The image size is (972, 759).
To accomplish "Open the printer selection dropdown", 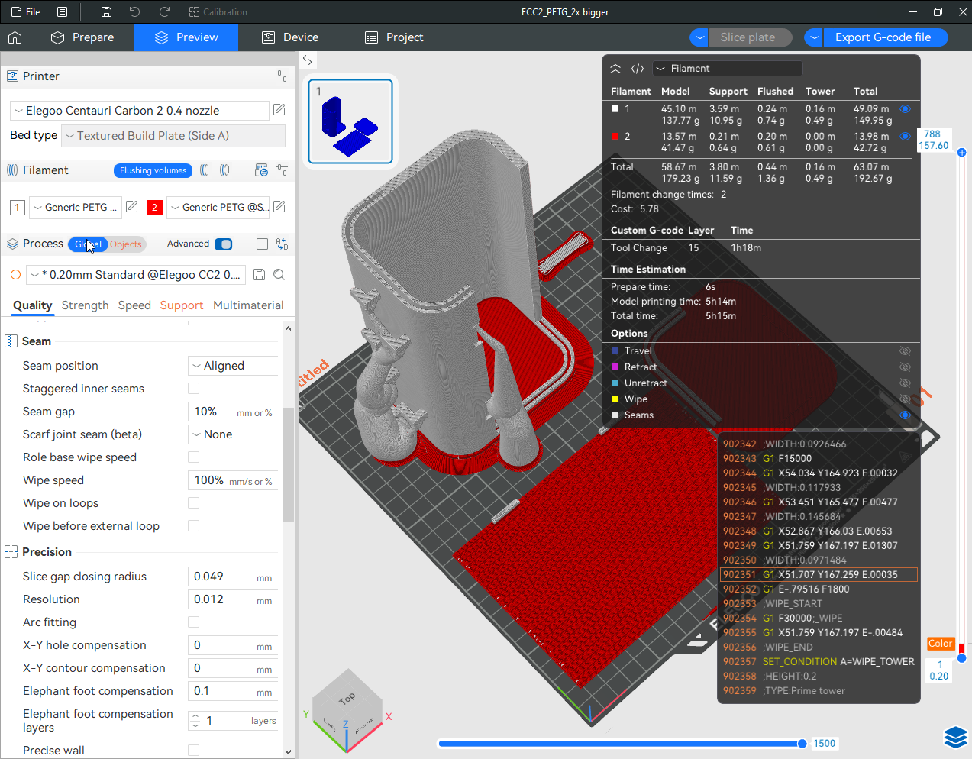I will point(140,111).
